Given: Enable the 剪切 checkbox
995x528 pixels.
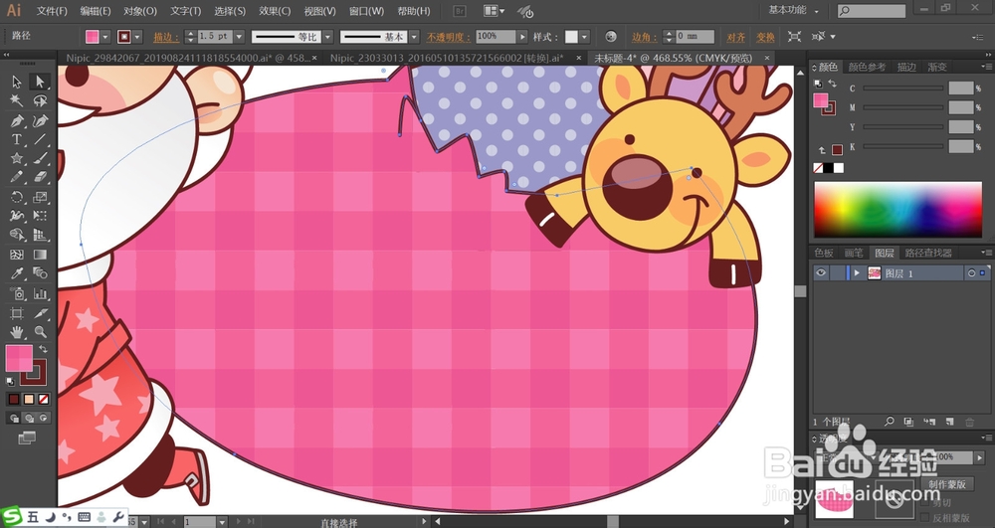Looking at the screenshot, I should 924,503.
